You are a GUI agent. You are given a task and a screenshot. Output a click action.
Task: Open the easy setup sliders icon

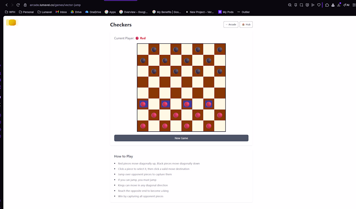click(354, 5)
